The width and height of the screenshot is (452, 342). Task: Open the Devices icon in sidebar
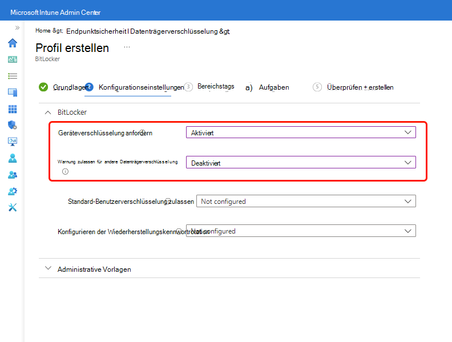click(x=13, y=92)
